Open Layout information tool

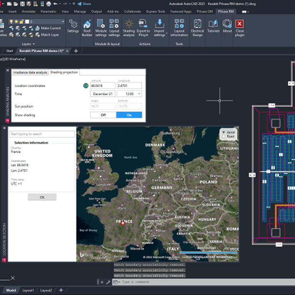pos(179,27)
